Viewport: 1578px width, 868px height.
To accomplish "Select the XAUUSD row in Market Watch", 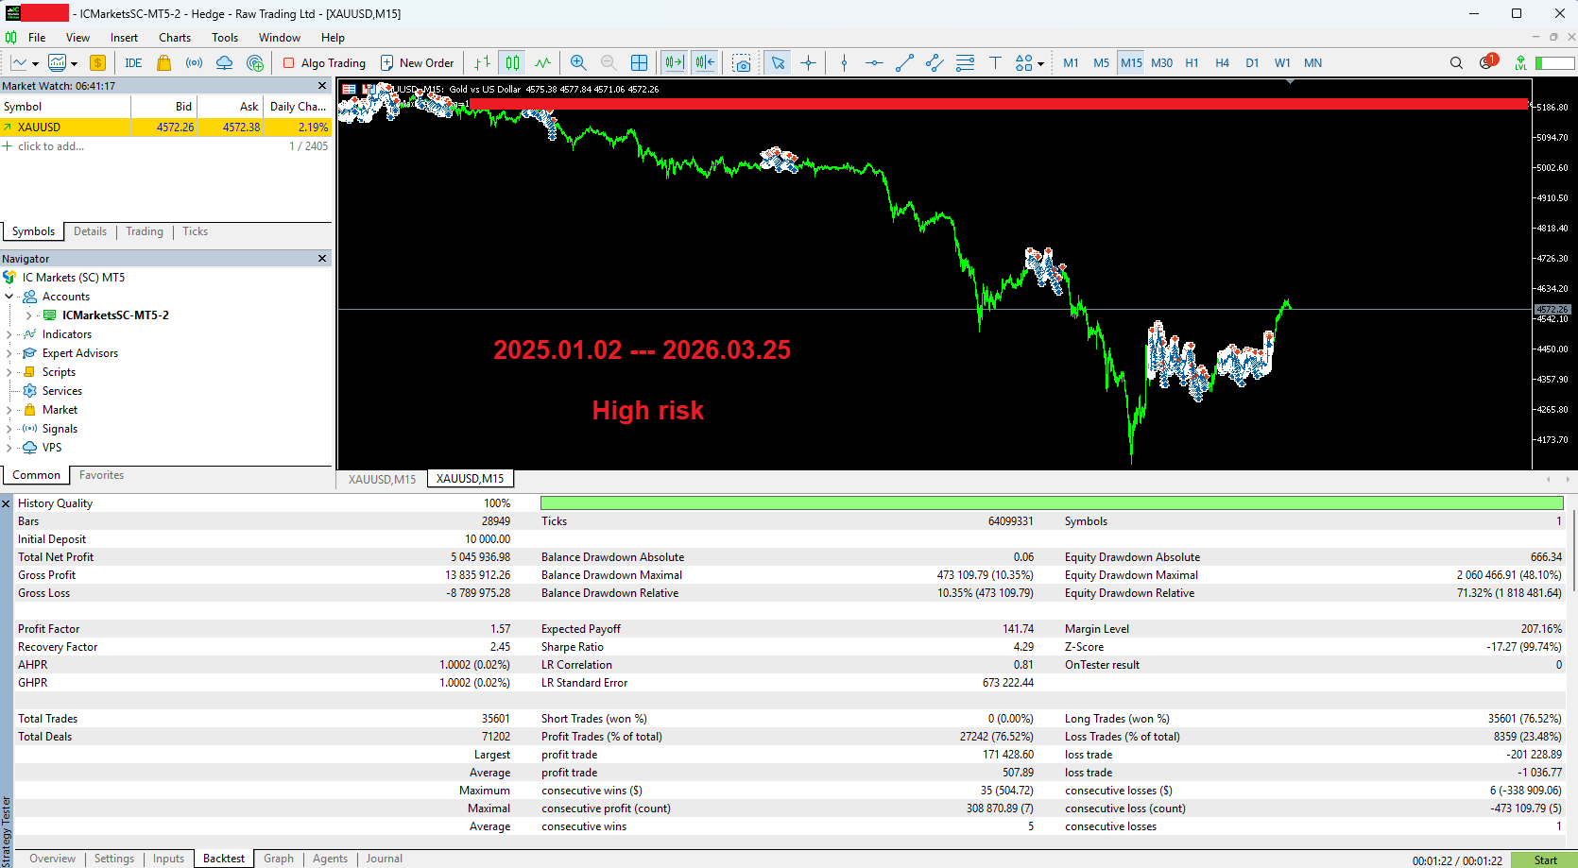I will click(165, 128).
